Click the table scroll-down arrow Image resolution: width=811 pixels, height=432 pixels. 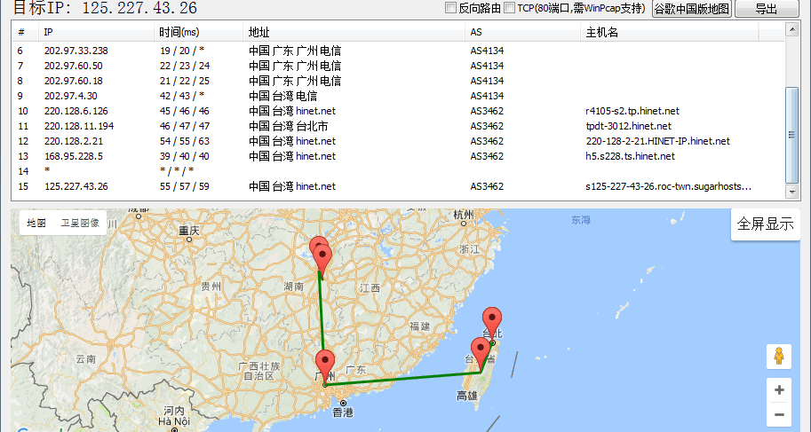coord(791,192)
